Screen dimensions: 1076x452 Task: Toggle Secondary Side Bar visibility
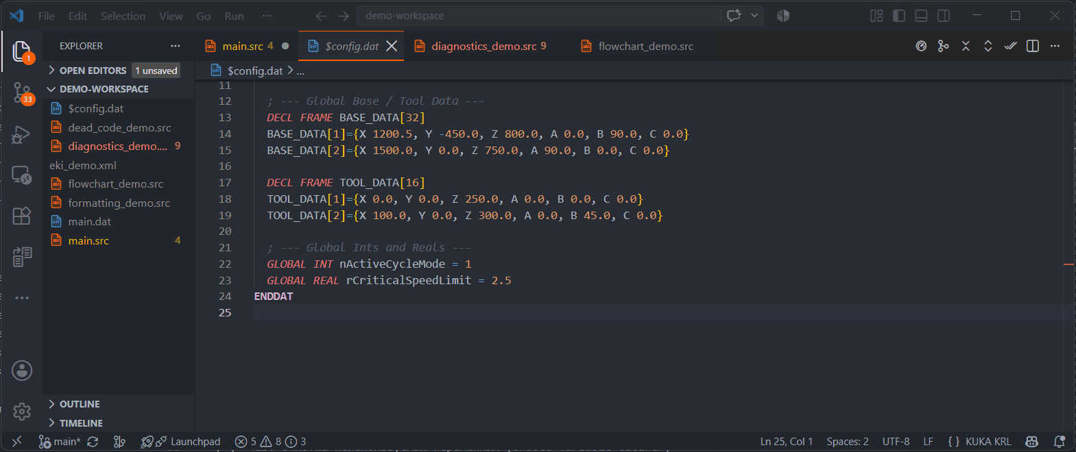pyautogui.click(x=944, y=16)
